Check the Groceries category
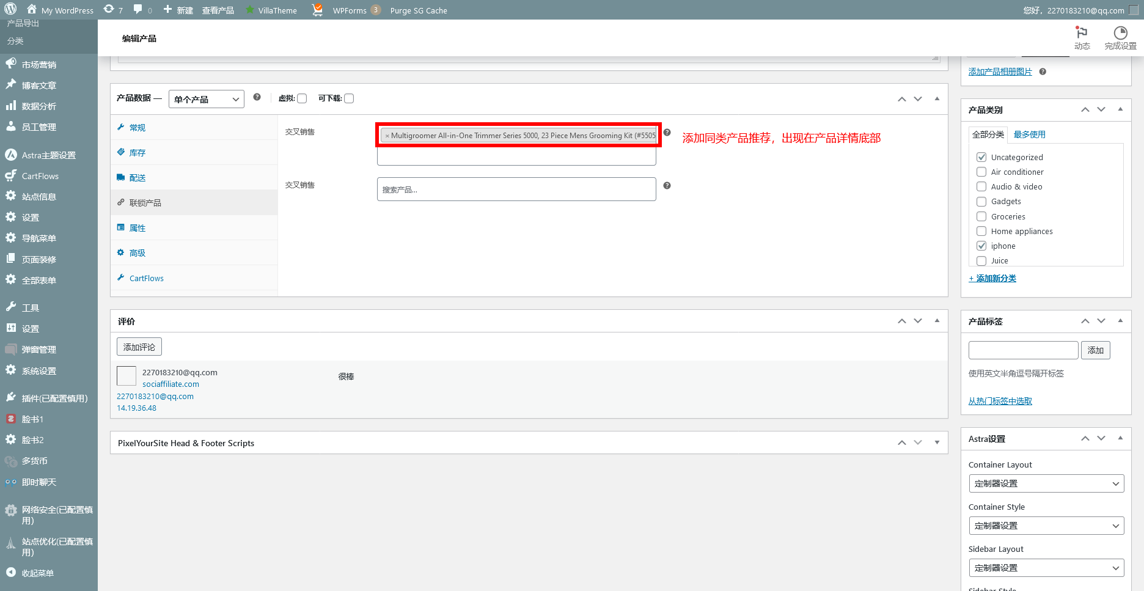The width and height of the screenshot is (1144, 591). click(x=981, y=216)
